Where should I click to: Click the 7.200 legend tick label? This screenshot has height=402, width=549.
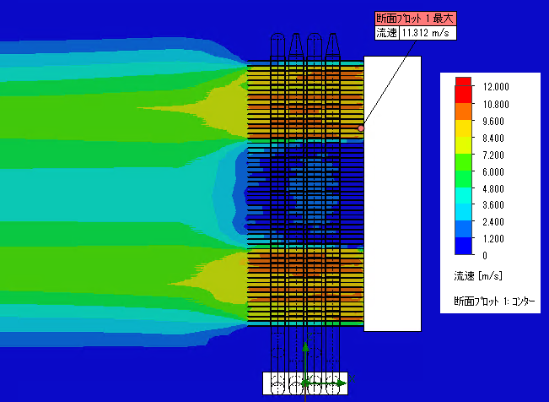[495, 155]
